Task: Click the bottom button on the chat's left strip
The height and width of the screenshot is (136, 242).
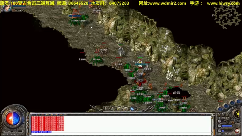Action: coord(28,134)
